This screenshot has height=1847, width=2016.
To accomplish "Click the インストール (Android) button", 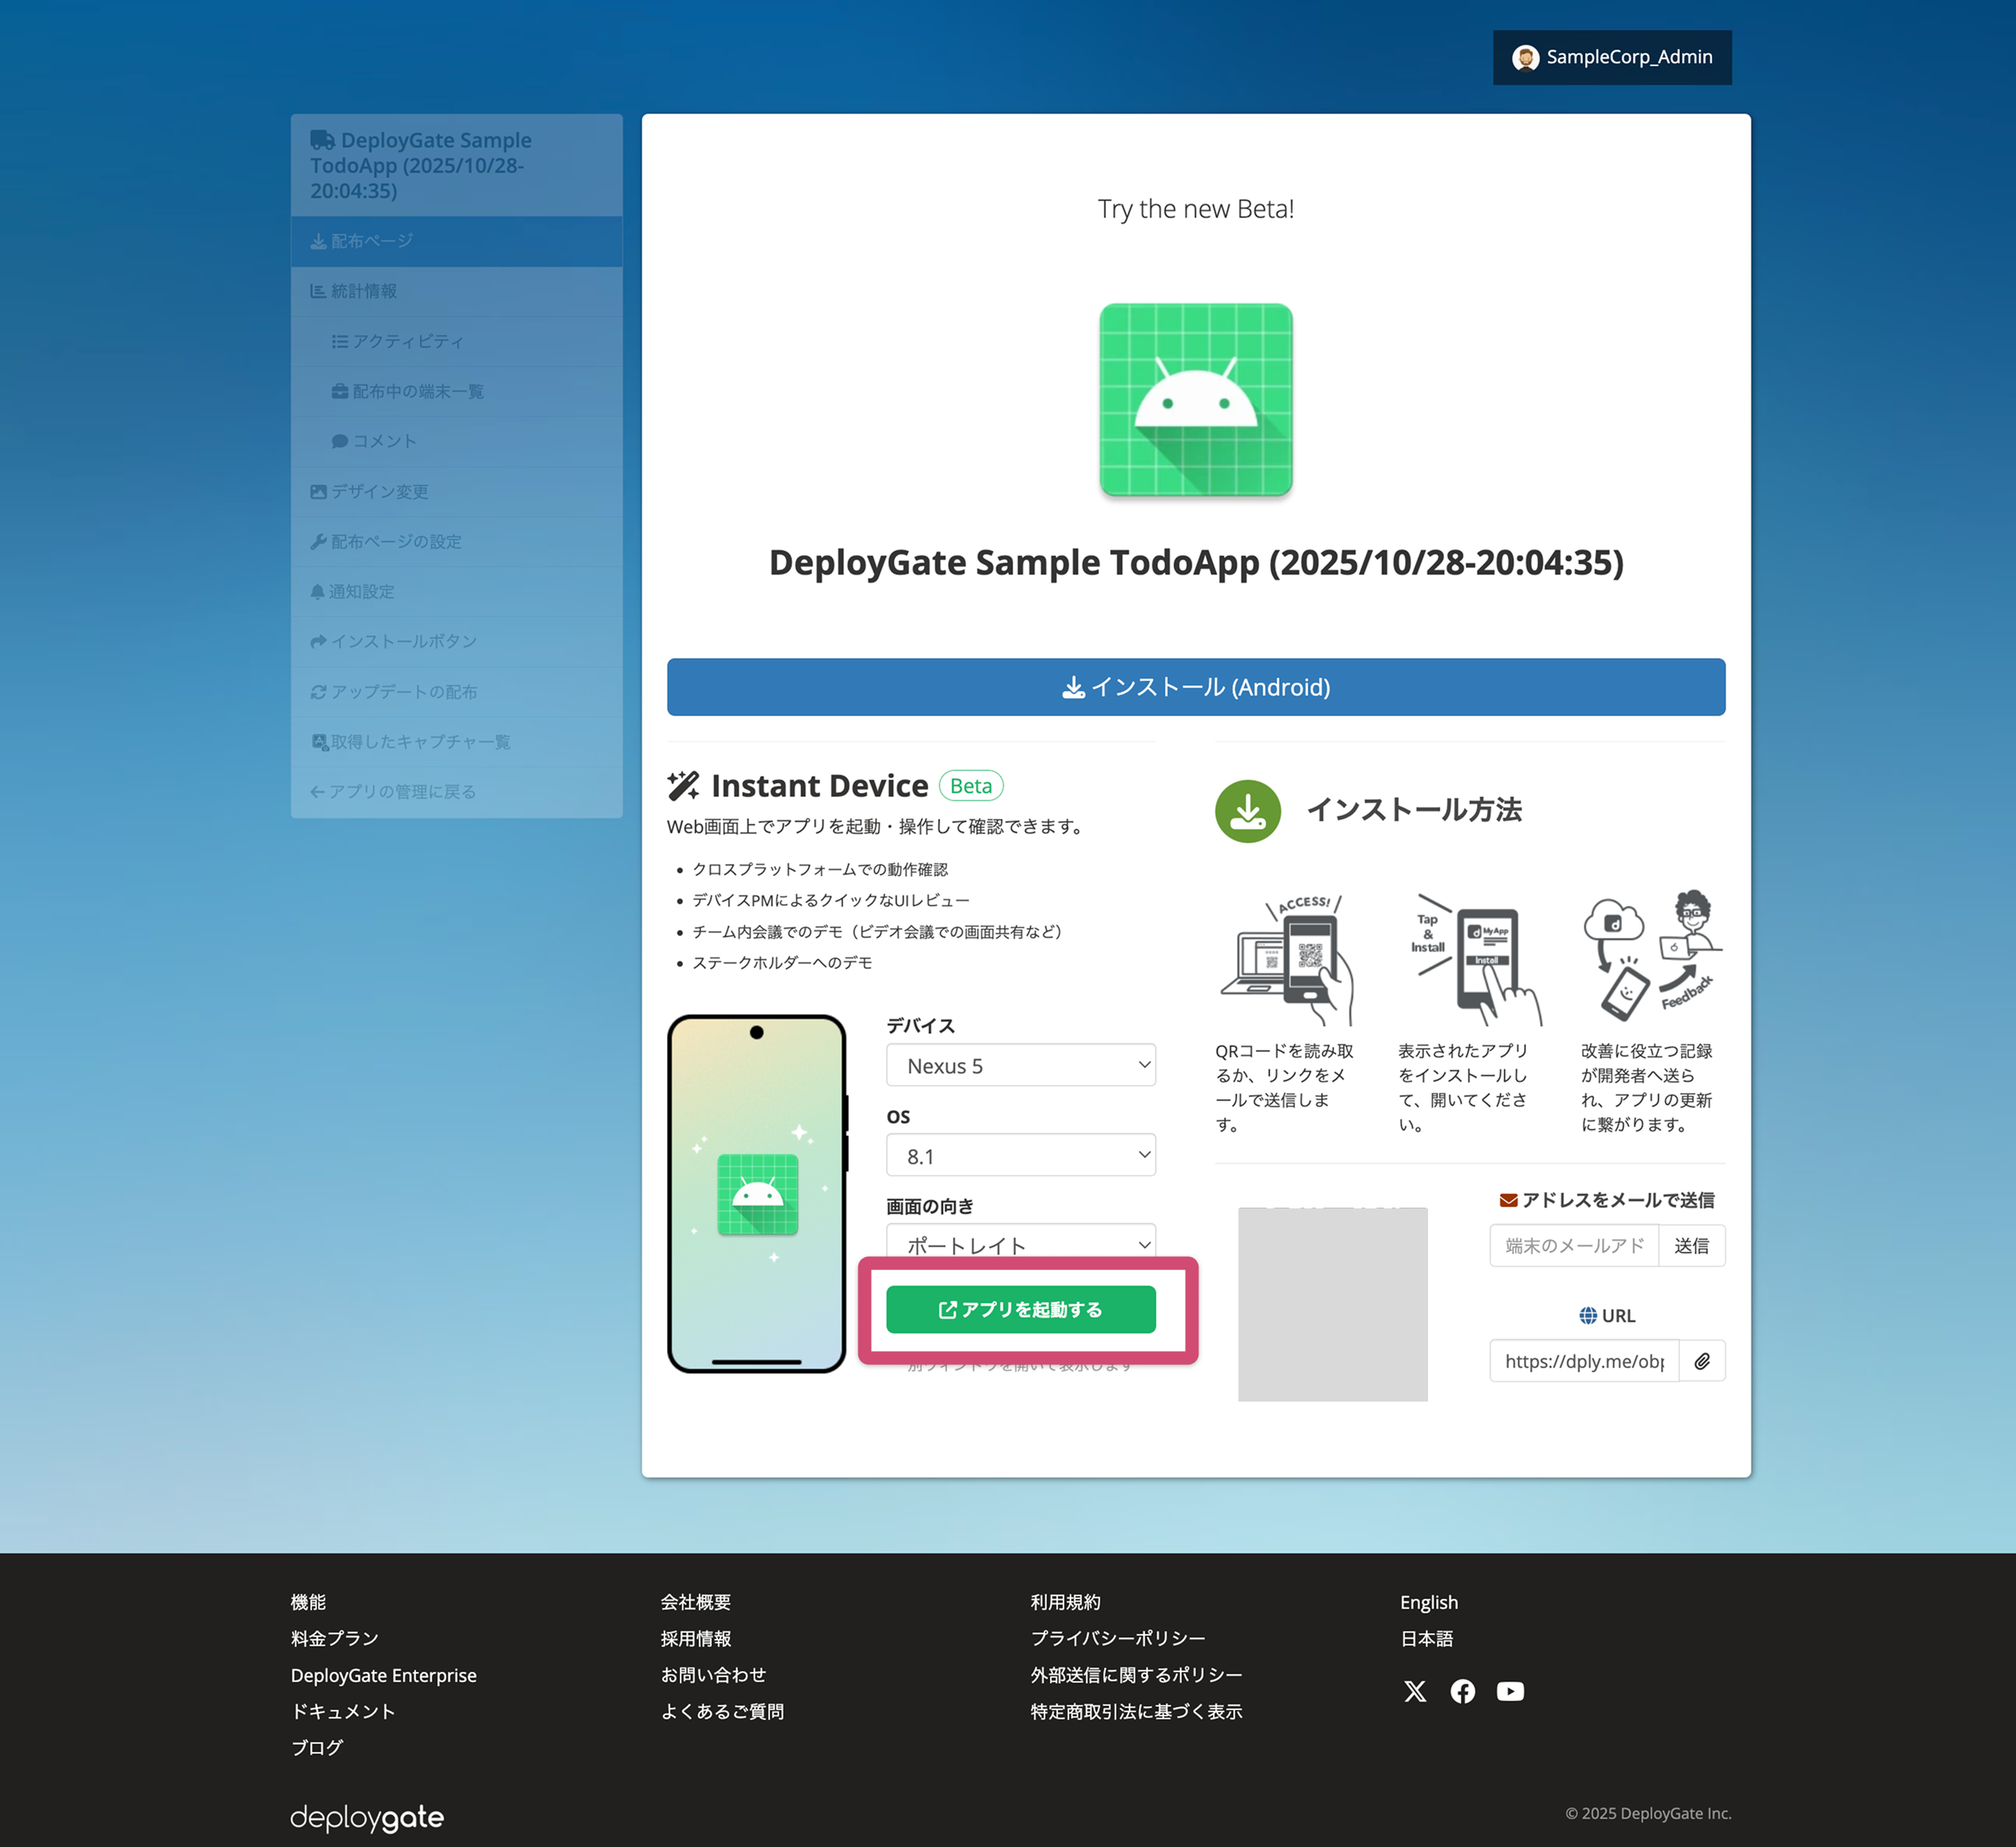I will [1196, 687].
